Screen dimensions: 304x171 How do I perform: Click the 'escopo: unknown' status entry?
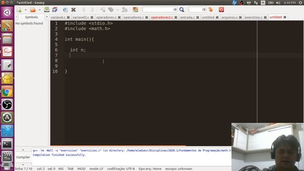point(179,169)
